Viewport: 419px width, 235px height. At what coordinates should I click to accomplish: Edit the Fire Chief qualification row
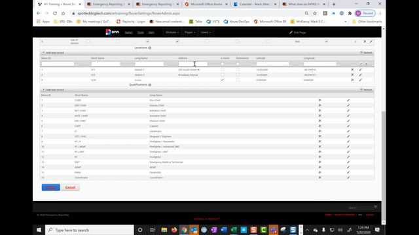[348, 100]
